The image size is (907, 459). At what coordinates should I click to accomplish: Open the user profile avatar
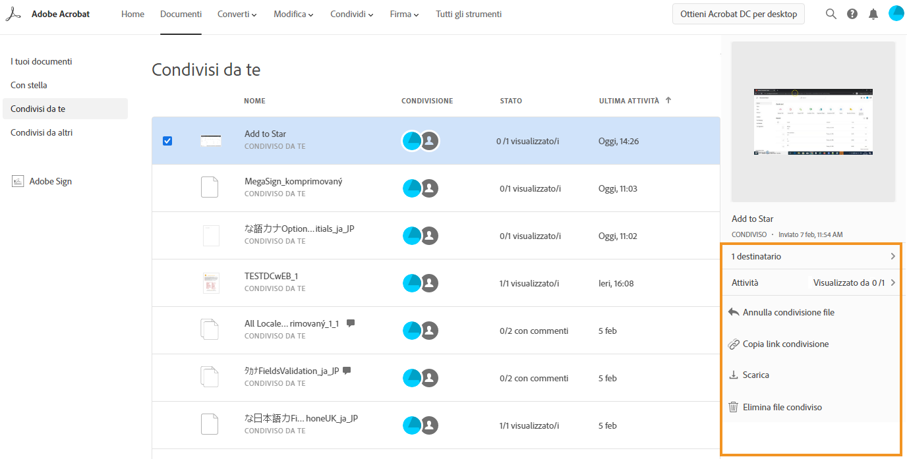pyautogui.click(x=896, y=13)
